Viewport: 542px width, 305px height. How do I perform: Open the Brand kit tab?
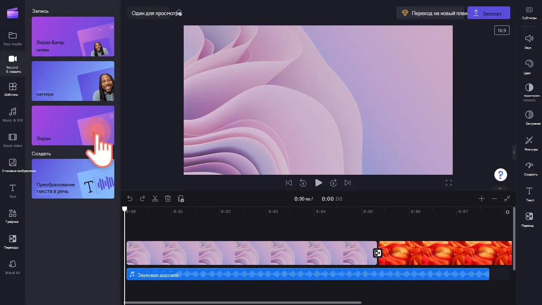pos(13,267)
